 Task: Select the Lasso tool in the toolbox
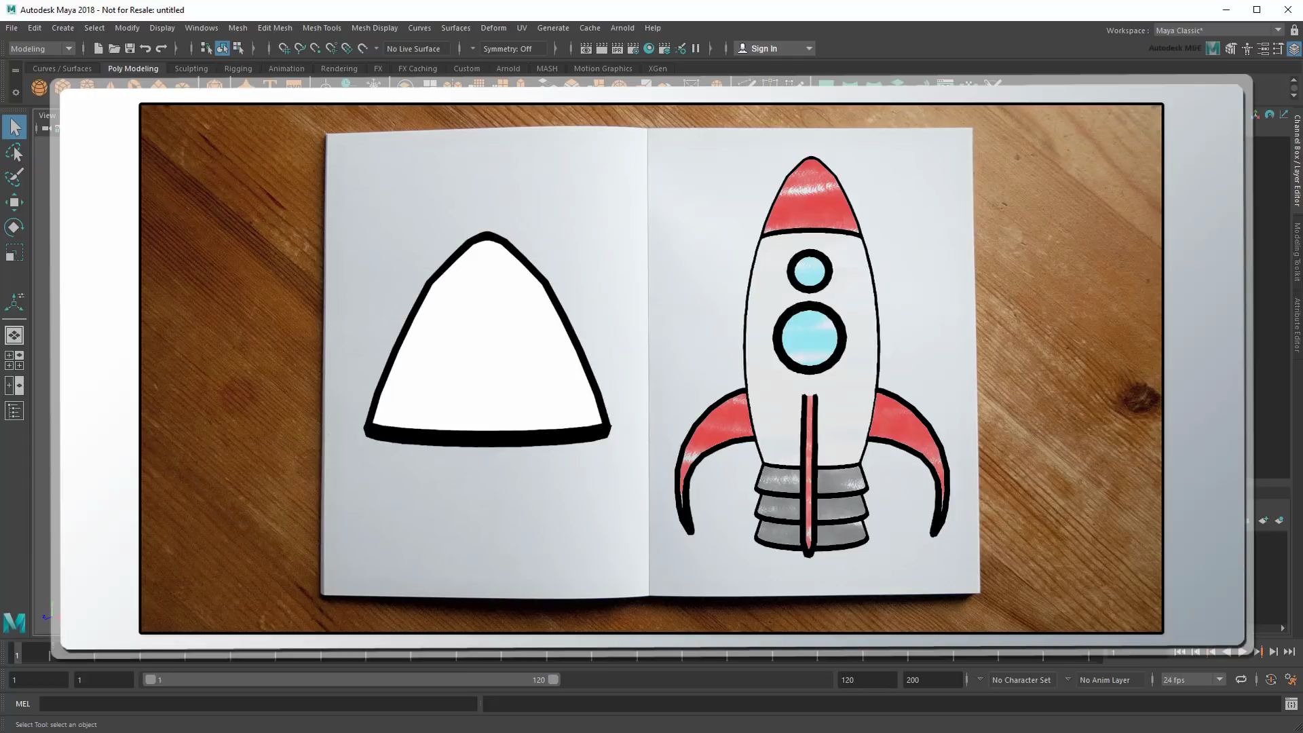coord(14,153)
